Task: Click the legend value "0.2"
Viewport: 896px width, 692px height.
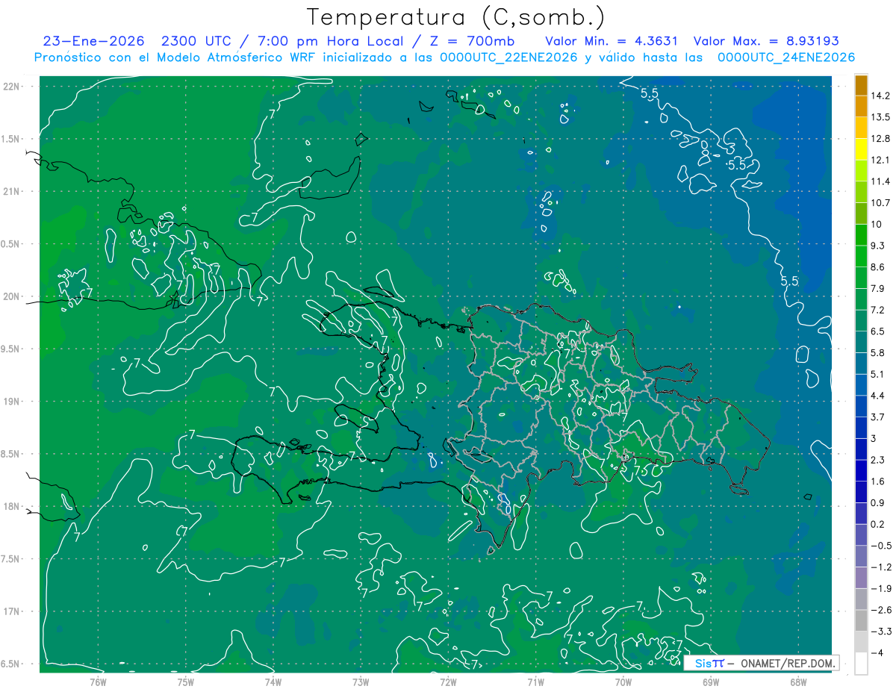Action: [878, 524]
